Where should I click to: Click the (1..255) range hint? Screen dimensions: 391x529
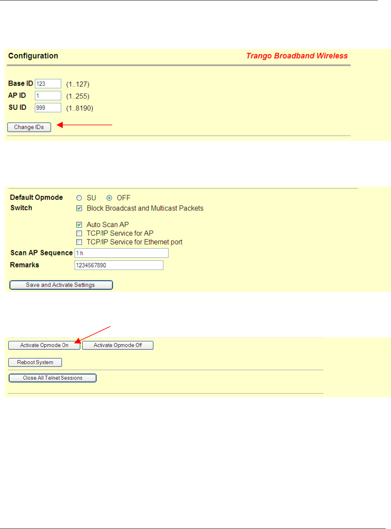(77, 96)
